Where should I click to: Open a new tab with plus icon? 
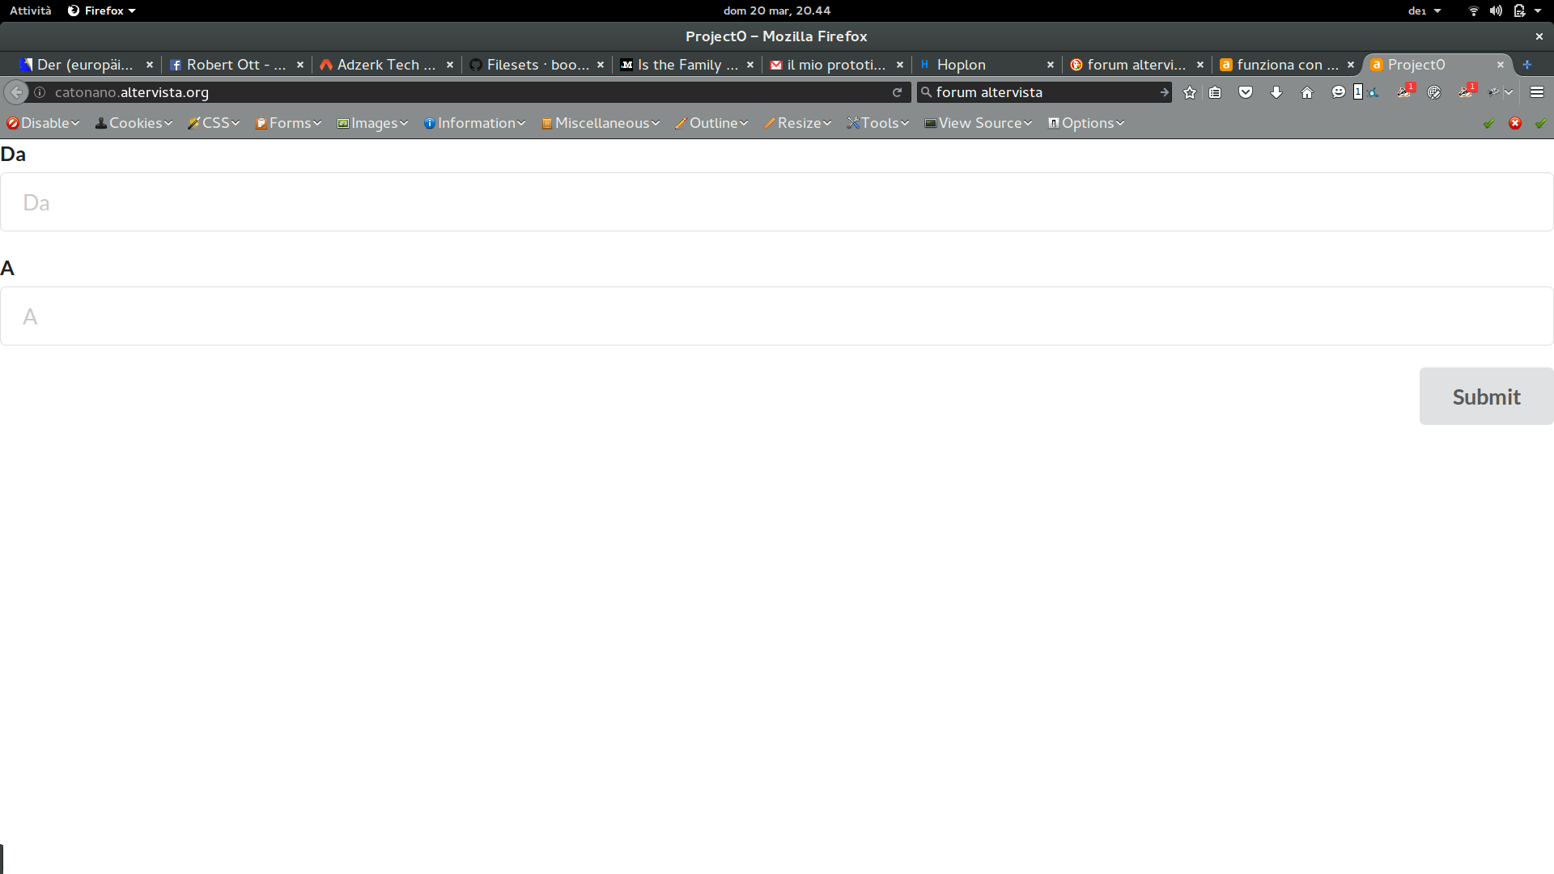1526,65
